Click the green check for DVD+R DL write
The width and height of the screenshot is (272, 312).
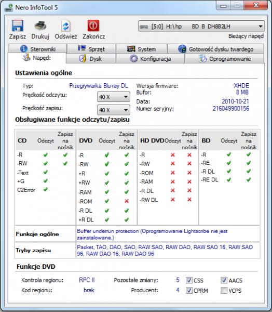point(127,219)
